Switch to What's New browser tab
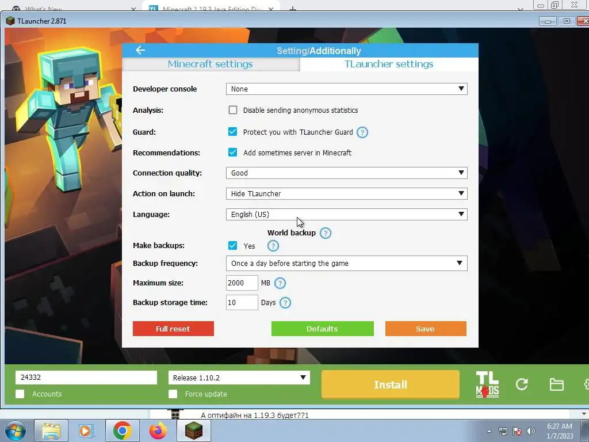The height and width of the screenshot is (442, 589). (x=73, y=7)
